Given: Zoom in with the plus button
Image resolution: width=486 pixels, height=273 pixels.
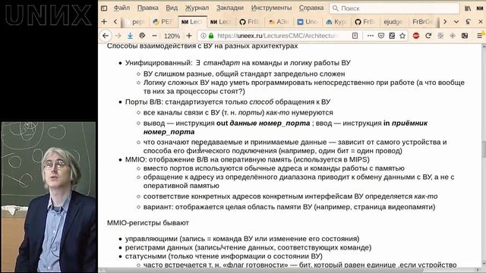Looking at the screenshot, I should pos(189,36).
